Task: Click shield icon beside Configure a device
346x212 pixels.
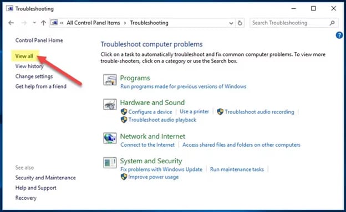Action: pyautogui.click(x=124, y=112)
